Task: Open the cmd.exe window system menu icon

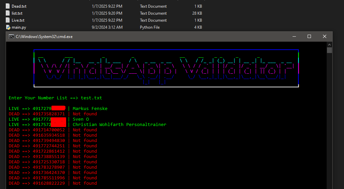Action: tap(11, 37)
